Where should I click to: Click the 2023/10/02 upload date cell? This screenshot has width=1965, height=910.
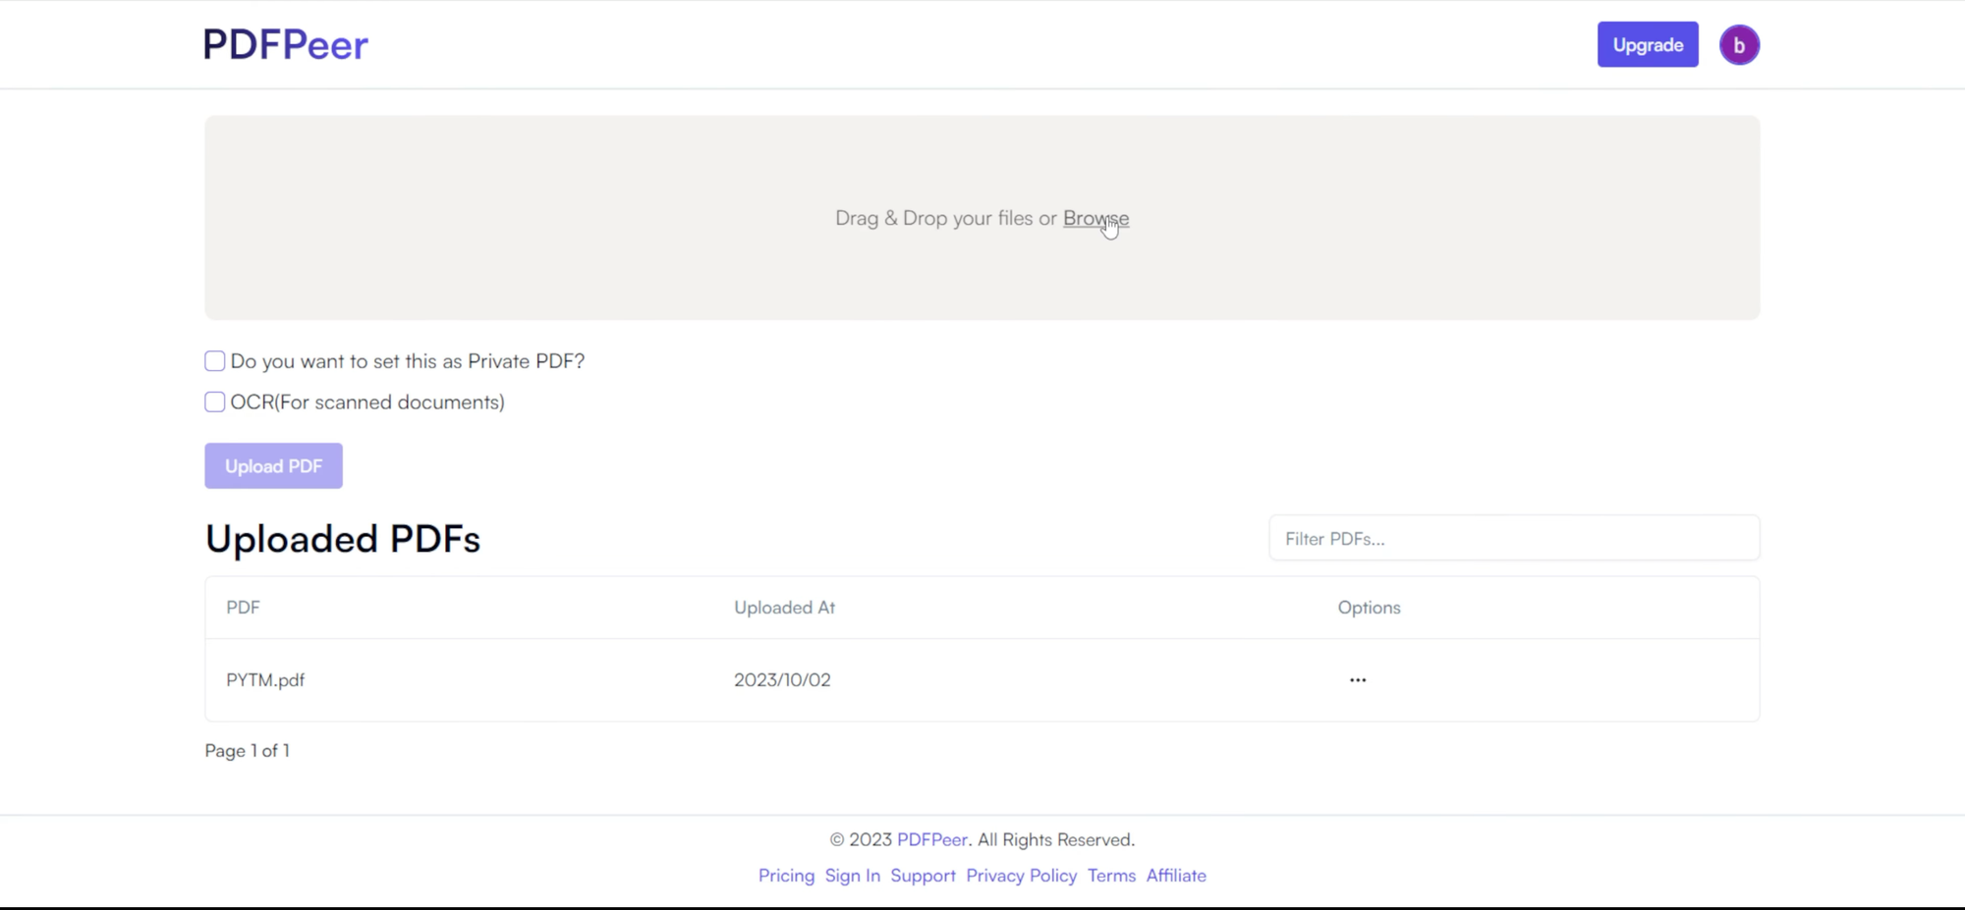[782, 680]
